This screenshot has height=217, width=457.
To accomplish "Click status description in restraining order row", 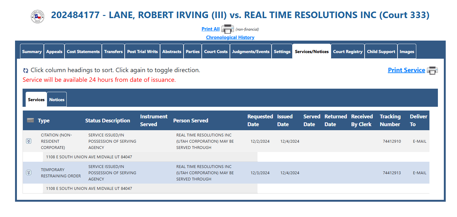I will [112, 173].
